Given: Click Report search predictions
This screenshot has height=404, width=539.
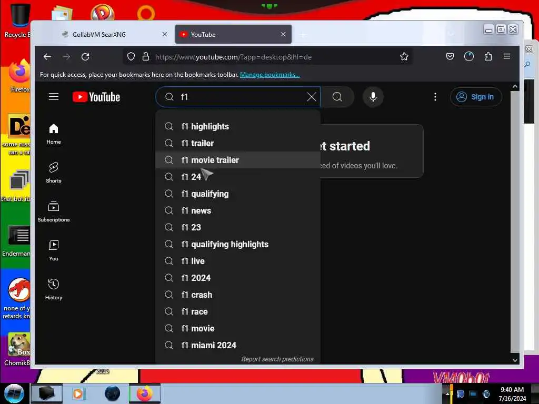Looking at the screenshot, I should pyautogui.click(x=277, y=359).
